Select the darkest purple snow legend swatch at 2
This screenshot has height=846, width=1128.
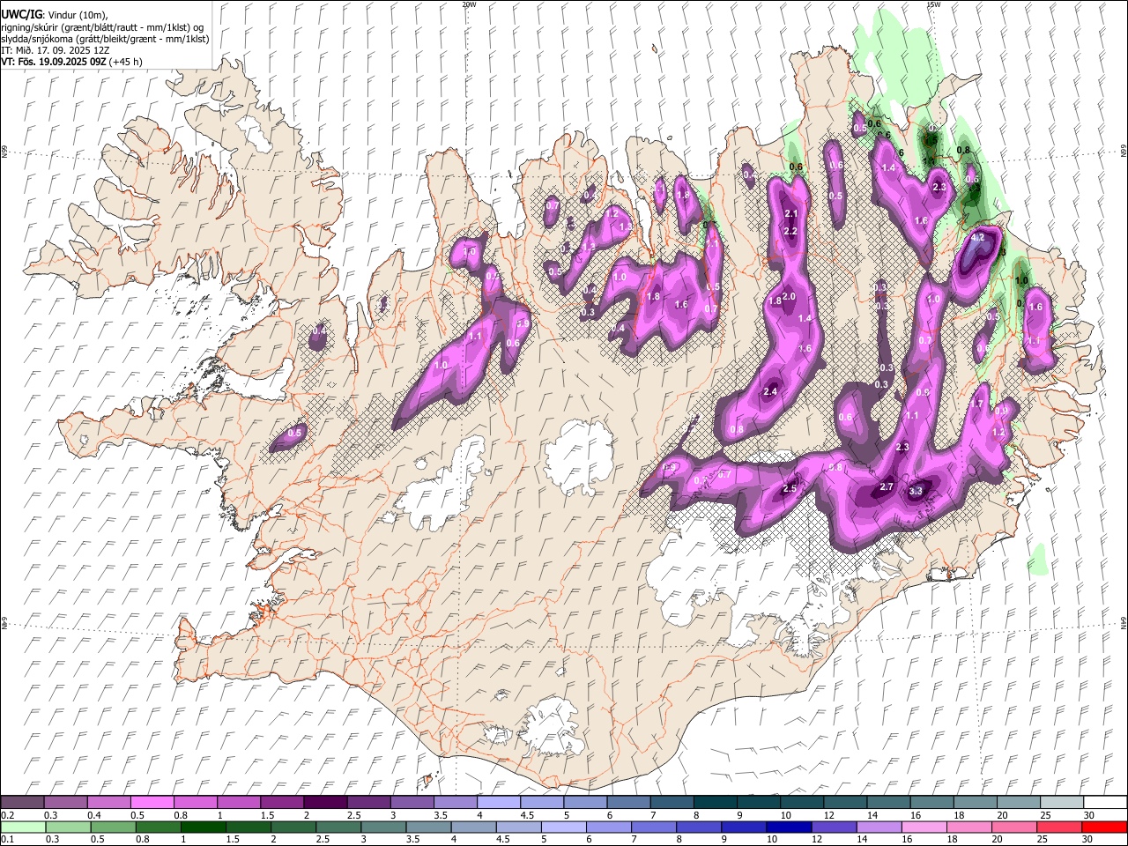coord(325,803)
